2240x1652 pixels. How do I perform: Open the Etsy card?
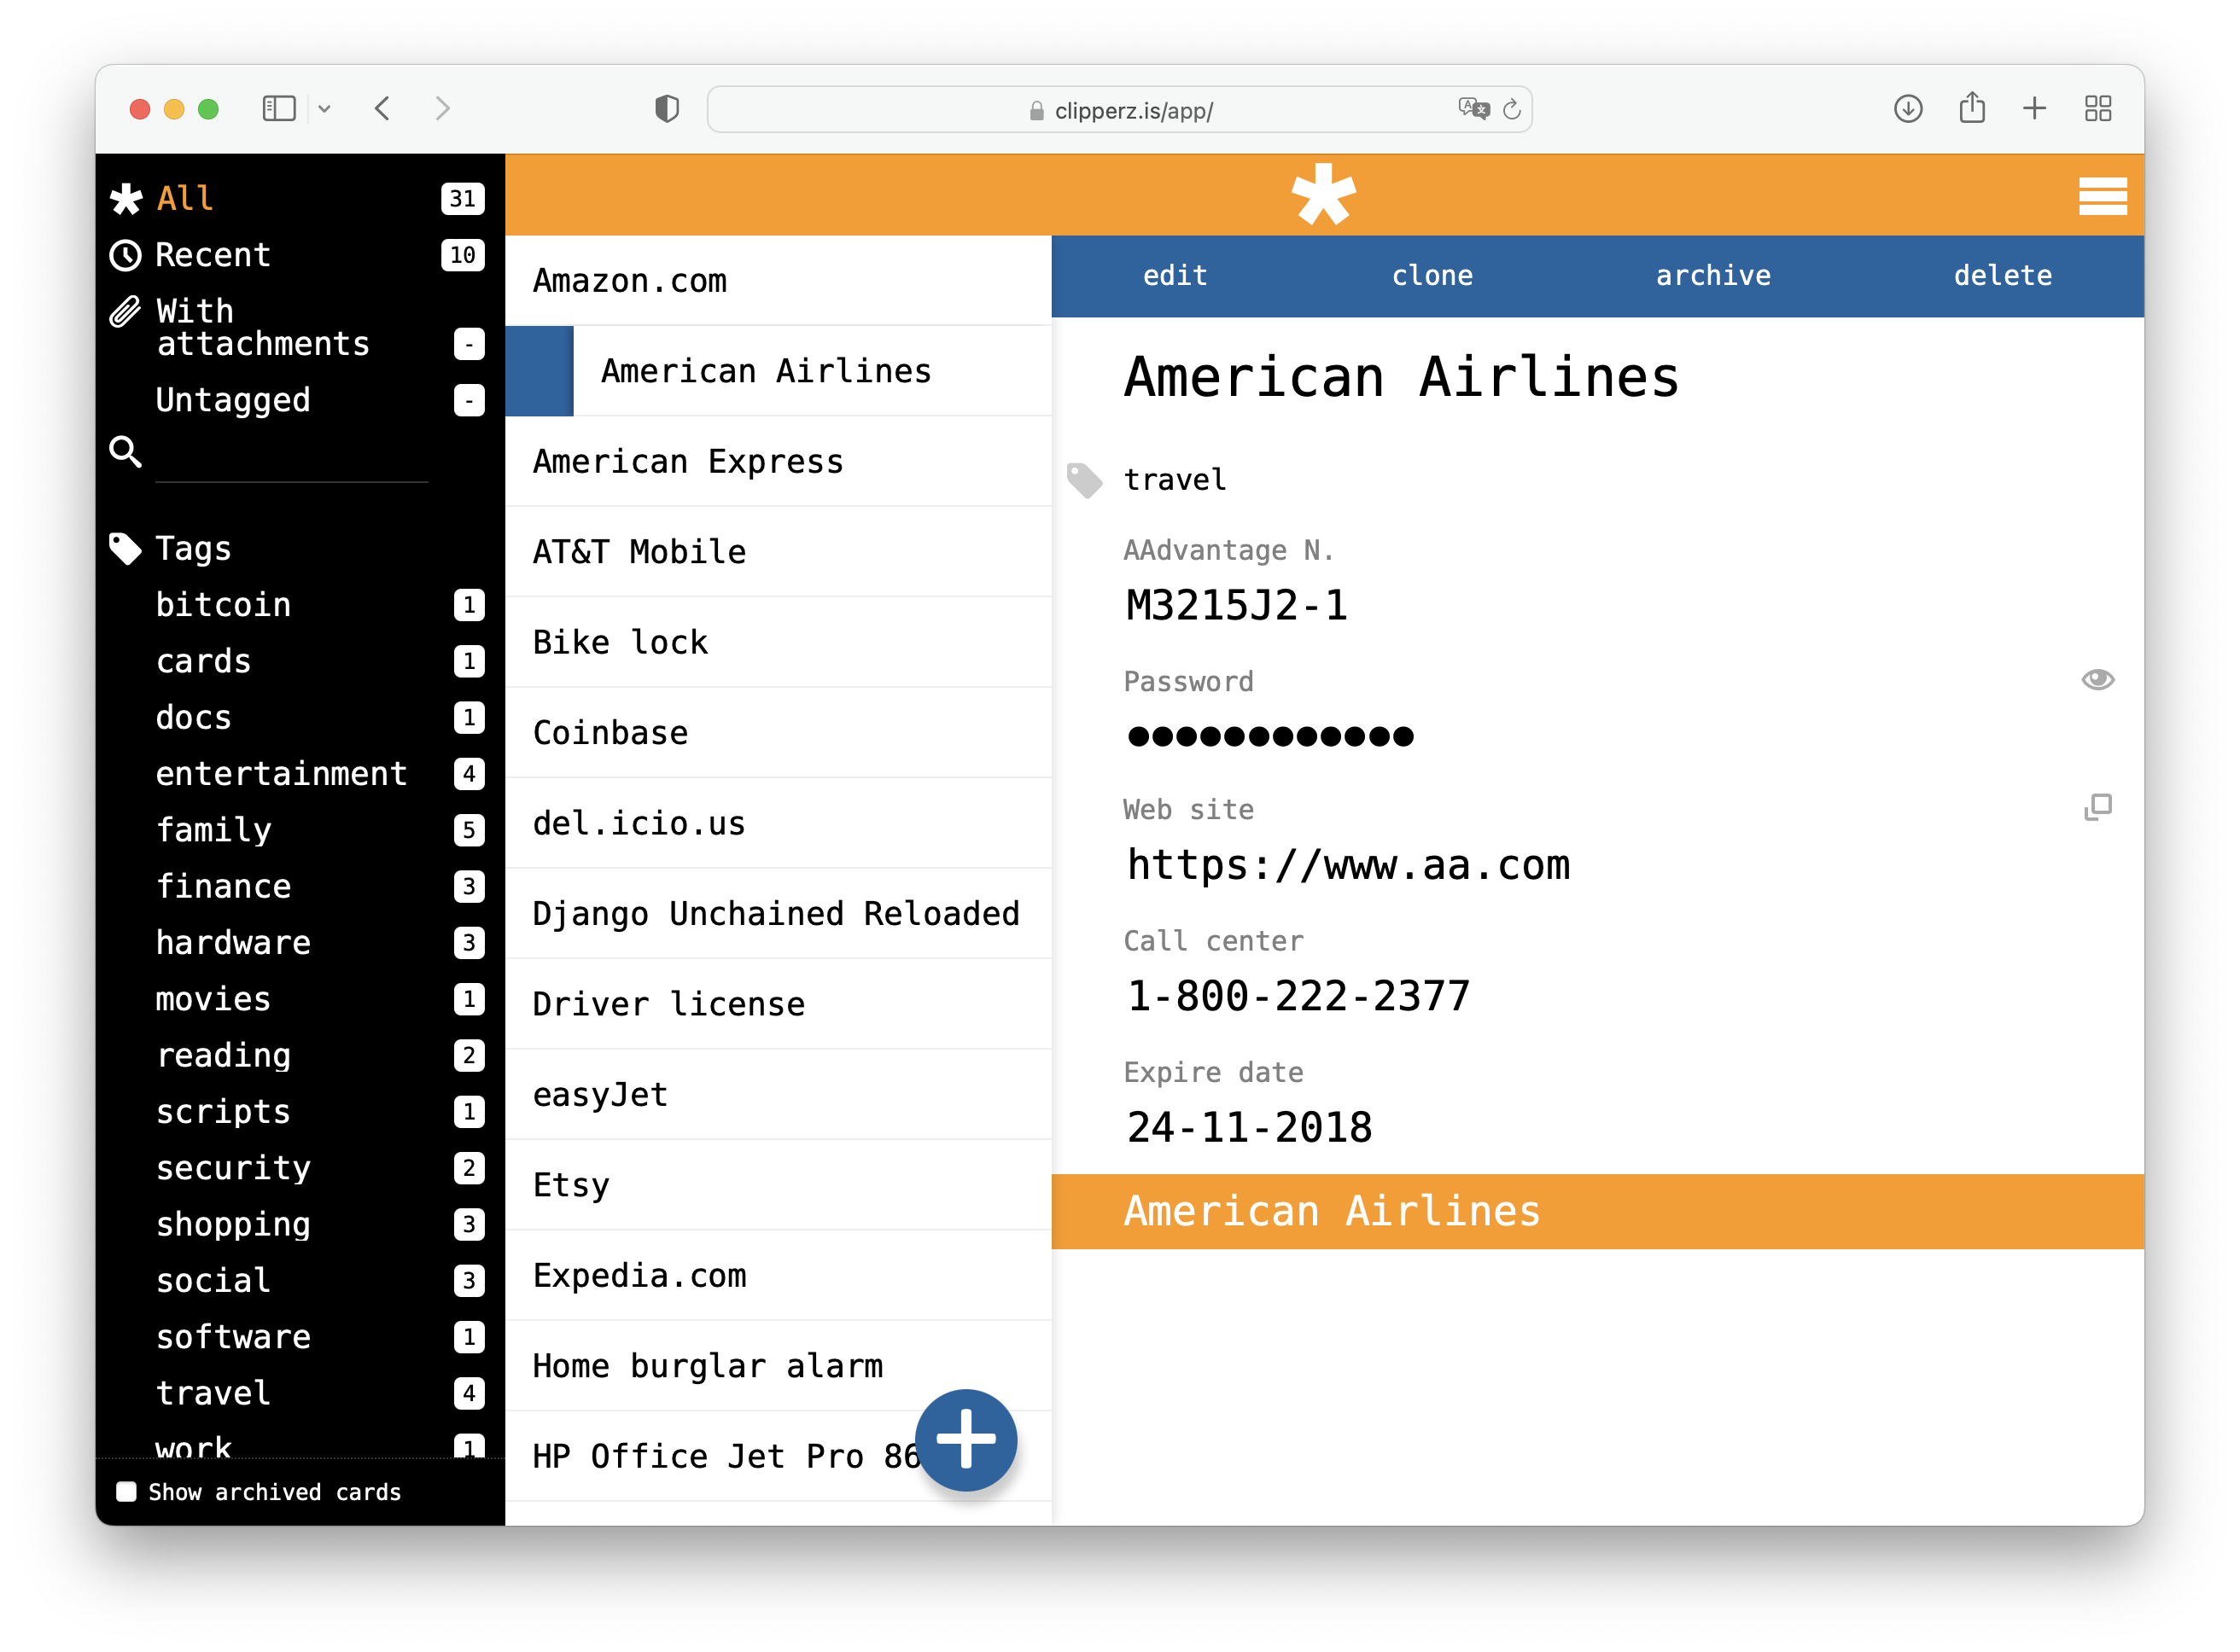click(779, 1185)
